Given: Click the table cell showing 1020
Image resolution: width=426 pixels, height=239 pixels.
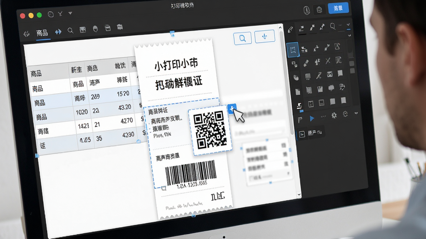Looking at the screenshot, I should [x=82, y=112].
